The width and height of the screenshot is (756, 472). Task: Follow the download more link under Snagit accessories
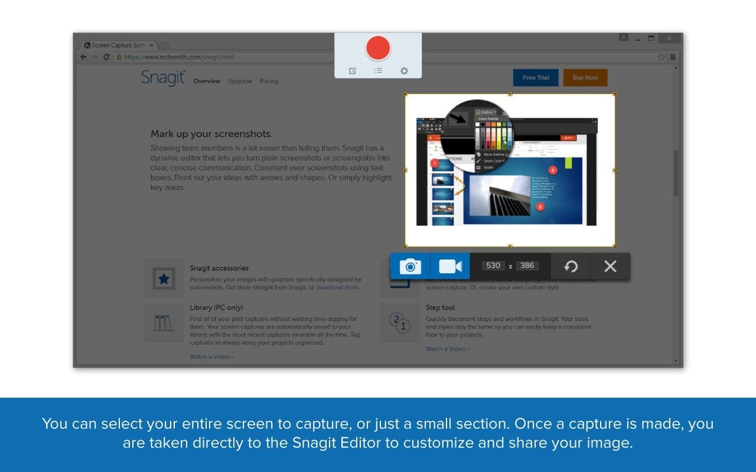337,287
